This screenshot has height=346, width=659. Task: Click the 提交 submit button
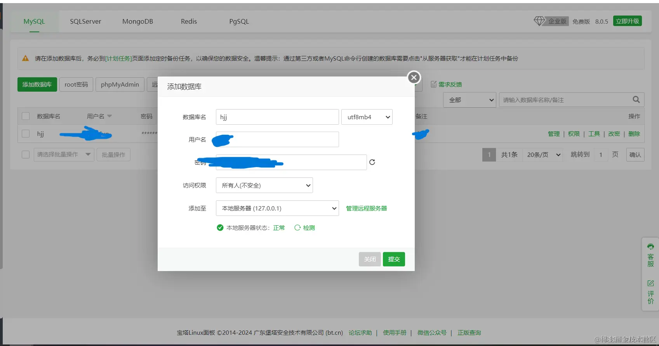[x=394, y=259]
